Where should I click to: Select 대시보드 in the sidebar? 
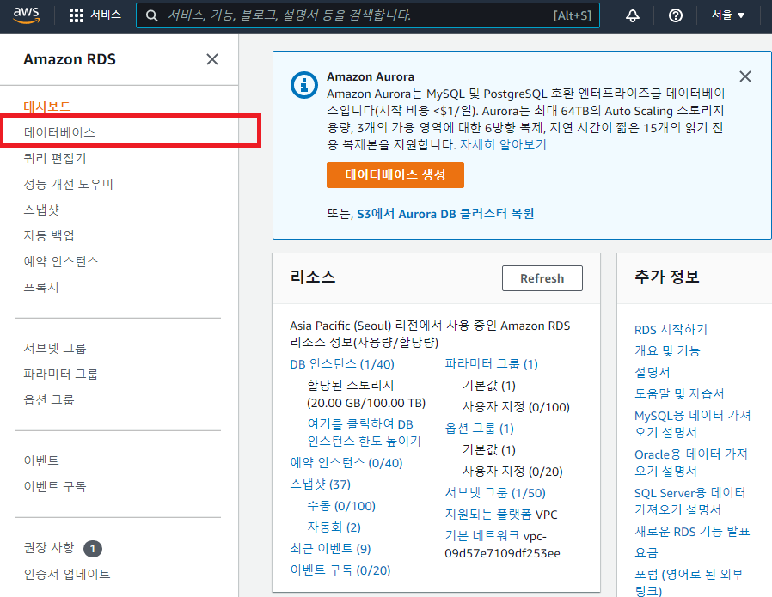(47, 107)
